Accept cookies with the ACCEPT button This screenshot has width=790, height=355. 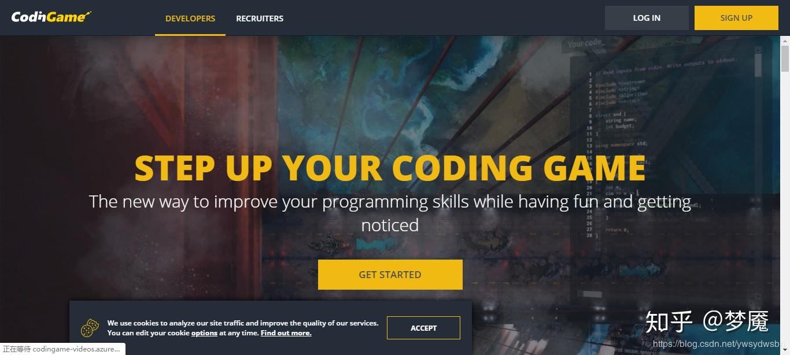tap(424, 328)
